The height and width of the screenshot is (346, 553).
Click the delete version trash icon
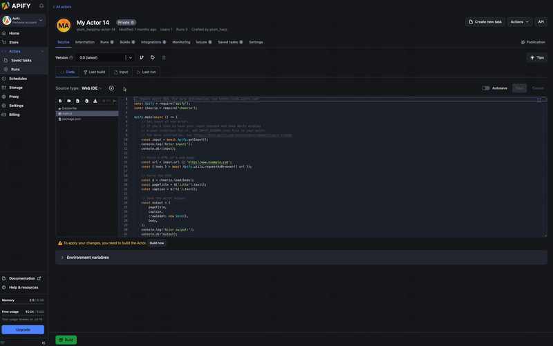click(x=164, y=58)
